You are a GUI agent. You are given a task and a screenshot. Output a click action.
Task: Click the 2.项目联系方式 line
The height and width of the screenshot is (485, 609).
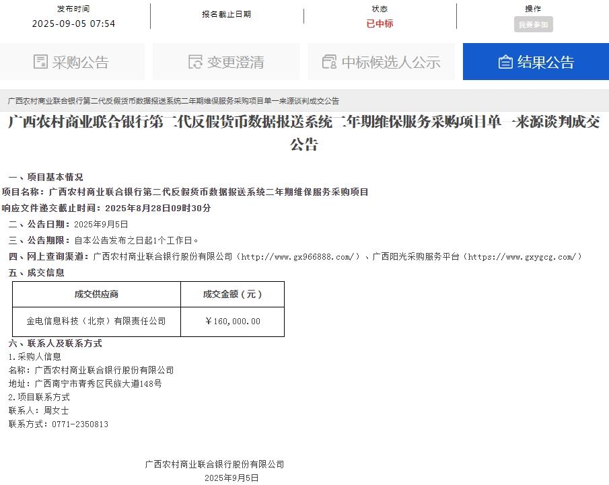click(39, 398)
